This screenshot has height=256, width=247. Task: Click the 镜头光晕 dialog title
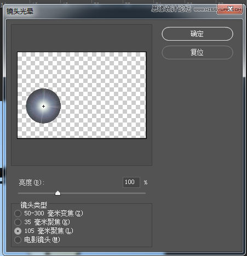[x=20, y=12]
